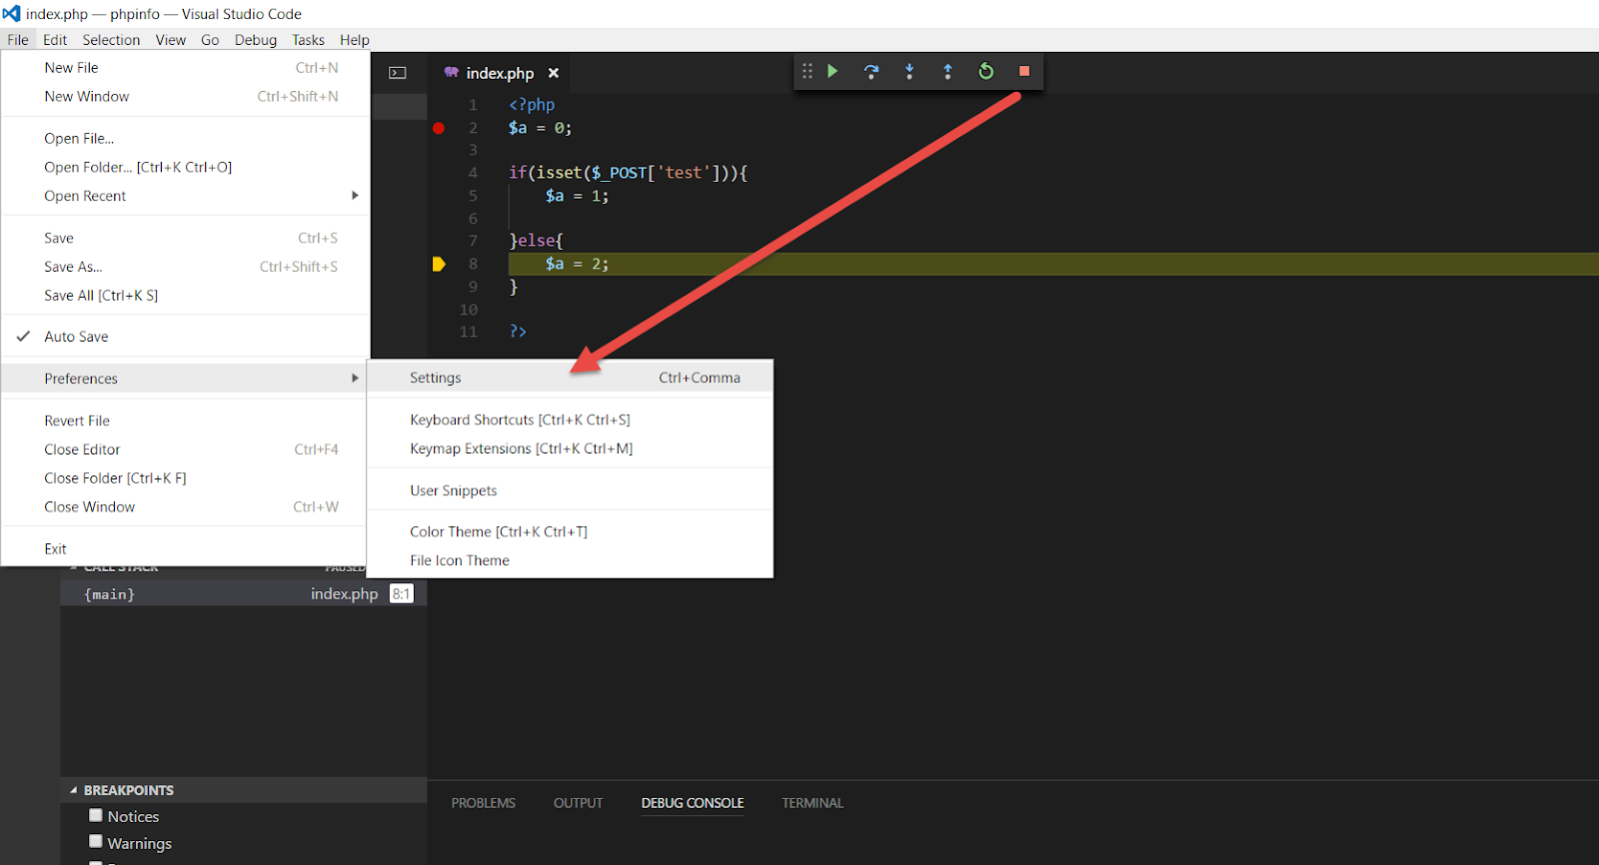
Task: Open Keyboard Shortcuts submenu item
Action: pyautogui.click(x=571, y=420)
